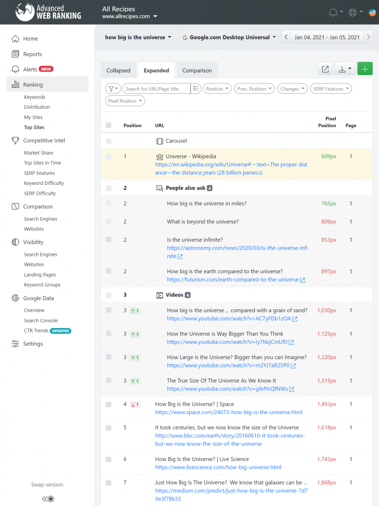Open the help lifebuoy menu
Screen dimensions: 379x506
pos(355,12)
